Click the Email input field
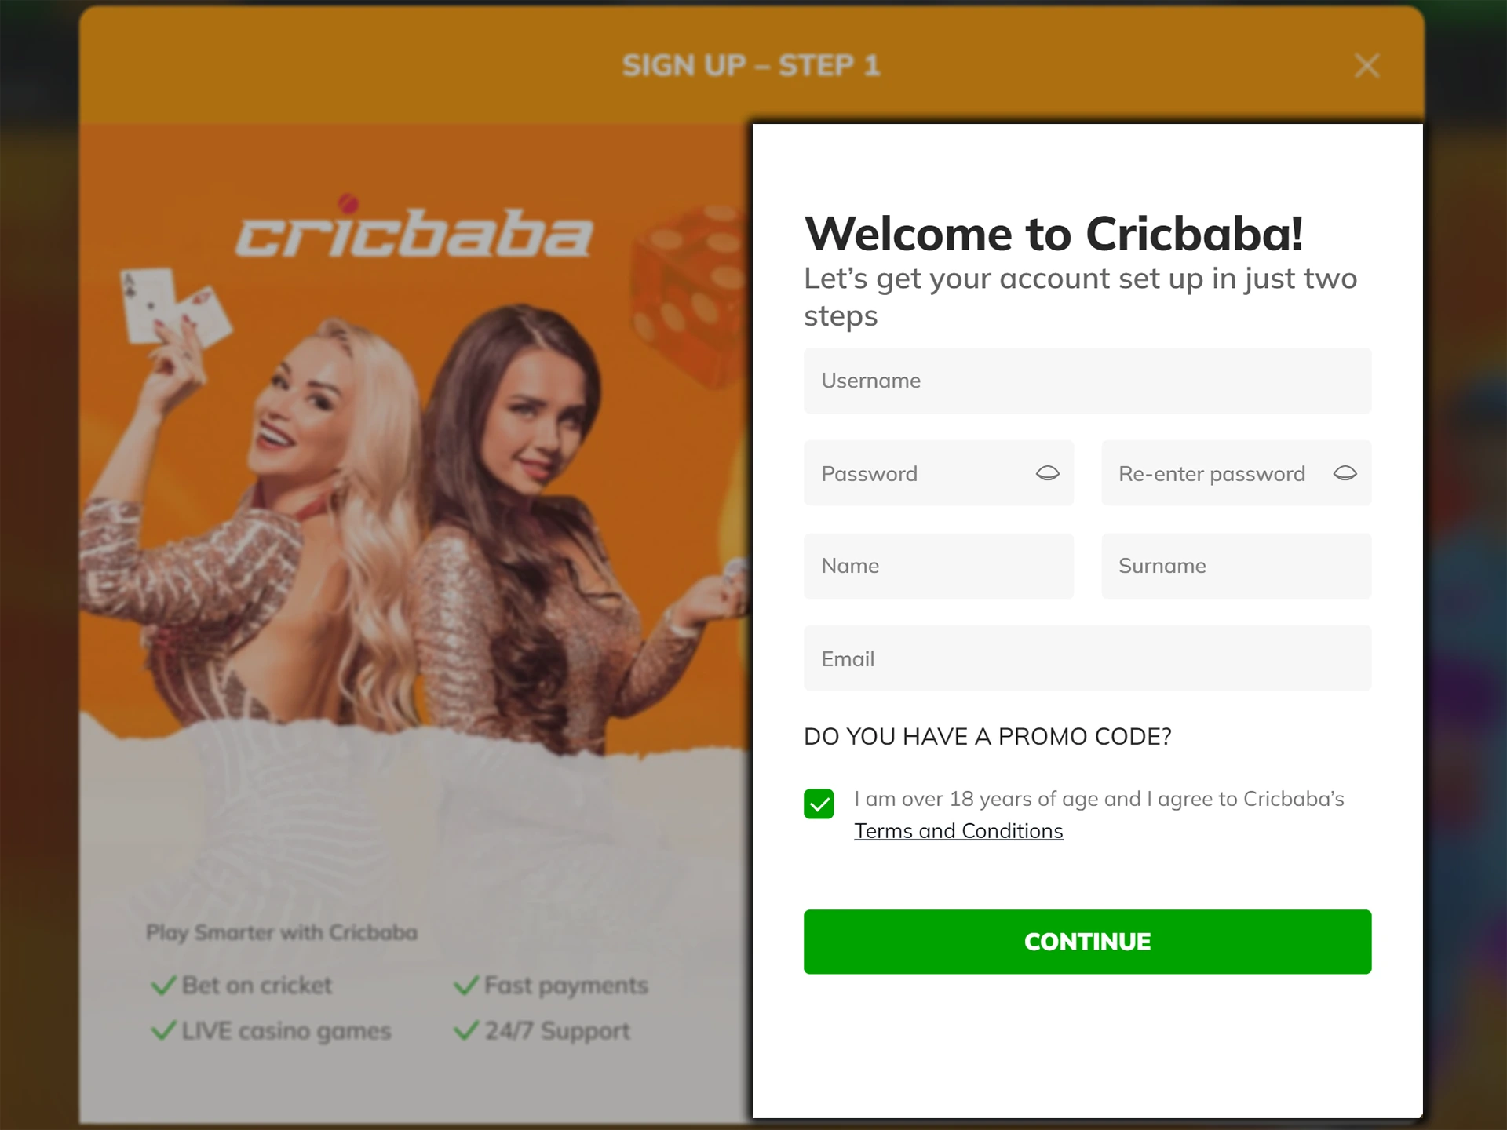 [1086, 658]
